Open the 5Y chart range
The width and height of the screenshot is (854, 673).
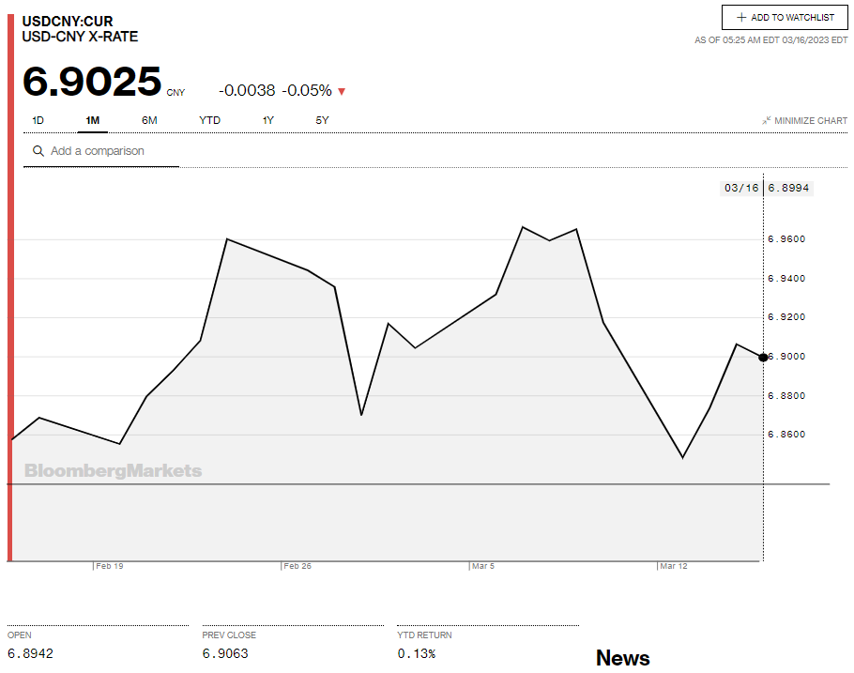[323, 120]
